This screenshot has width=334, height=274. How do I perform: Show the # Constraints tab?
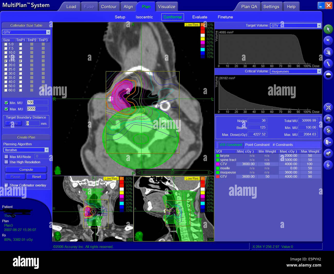tap(283, 145)
